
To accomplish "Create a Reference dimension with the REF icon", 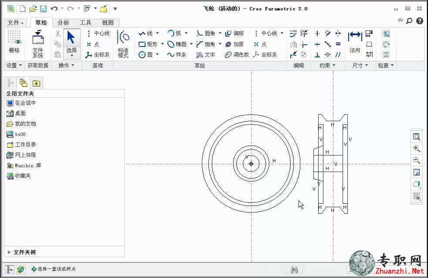I will (369, 54).
